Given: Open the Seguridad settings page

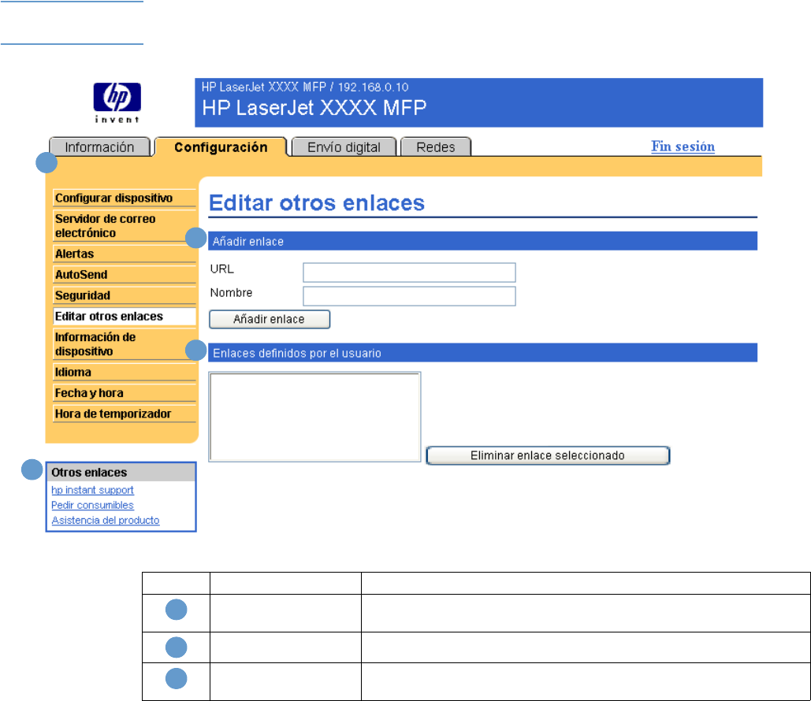Looking at the screenshot, I should [x=125, y=295].
